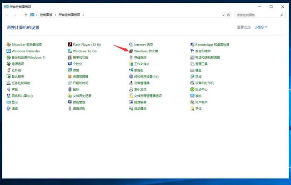Open 字体 fonts
The image size is (291, 185).
[196, 108]
